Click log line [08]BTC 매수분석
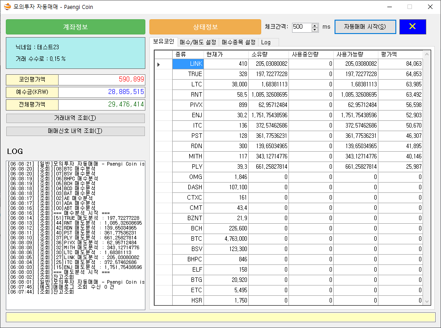 pos(52,169)
